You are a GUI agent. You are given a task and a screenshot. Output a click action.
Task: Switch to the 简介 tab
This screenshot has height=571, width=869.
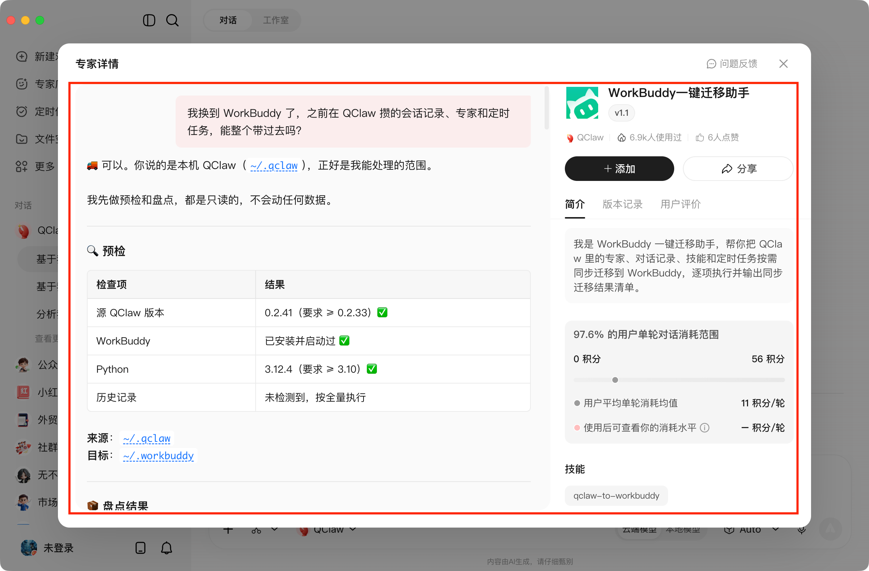click(x=575, y=204)
